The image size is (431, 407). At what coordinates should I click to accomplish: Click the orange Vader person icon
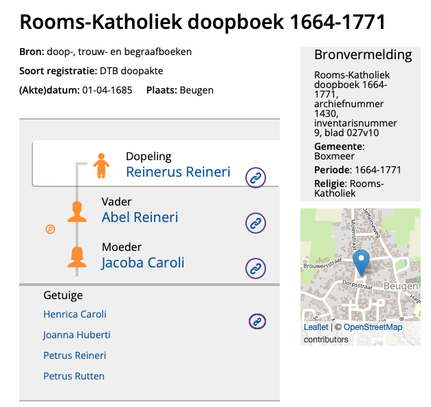[x=78, y=211]
